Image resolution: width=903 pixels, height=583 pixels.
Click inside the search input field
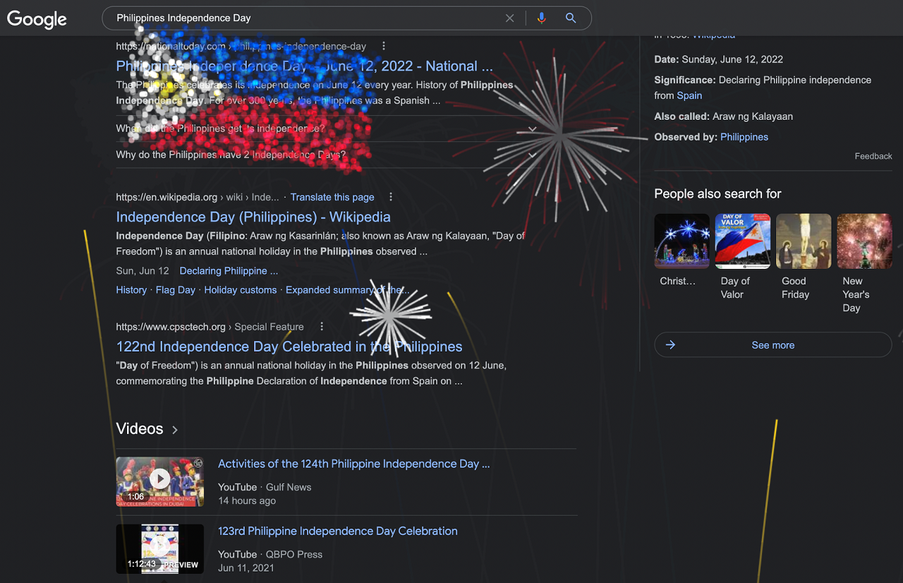[x=303, y=18]
